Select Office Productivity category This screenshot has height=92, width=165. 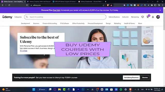(x=78, y=24)
